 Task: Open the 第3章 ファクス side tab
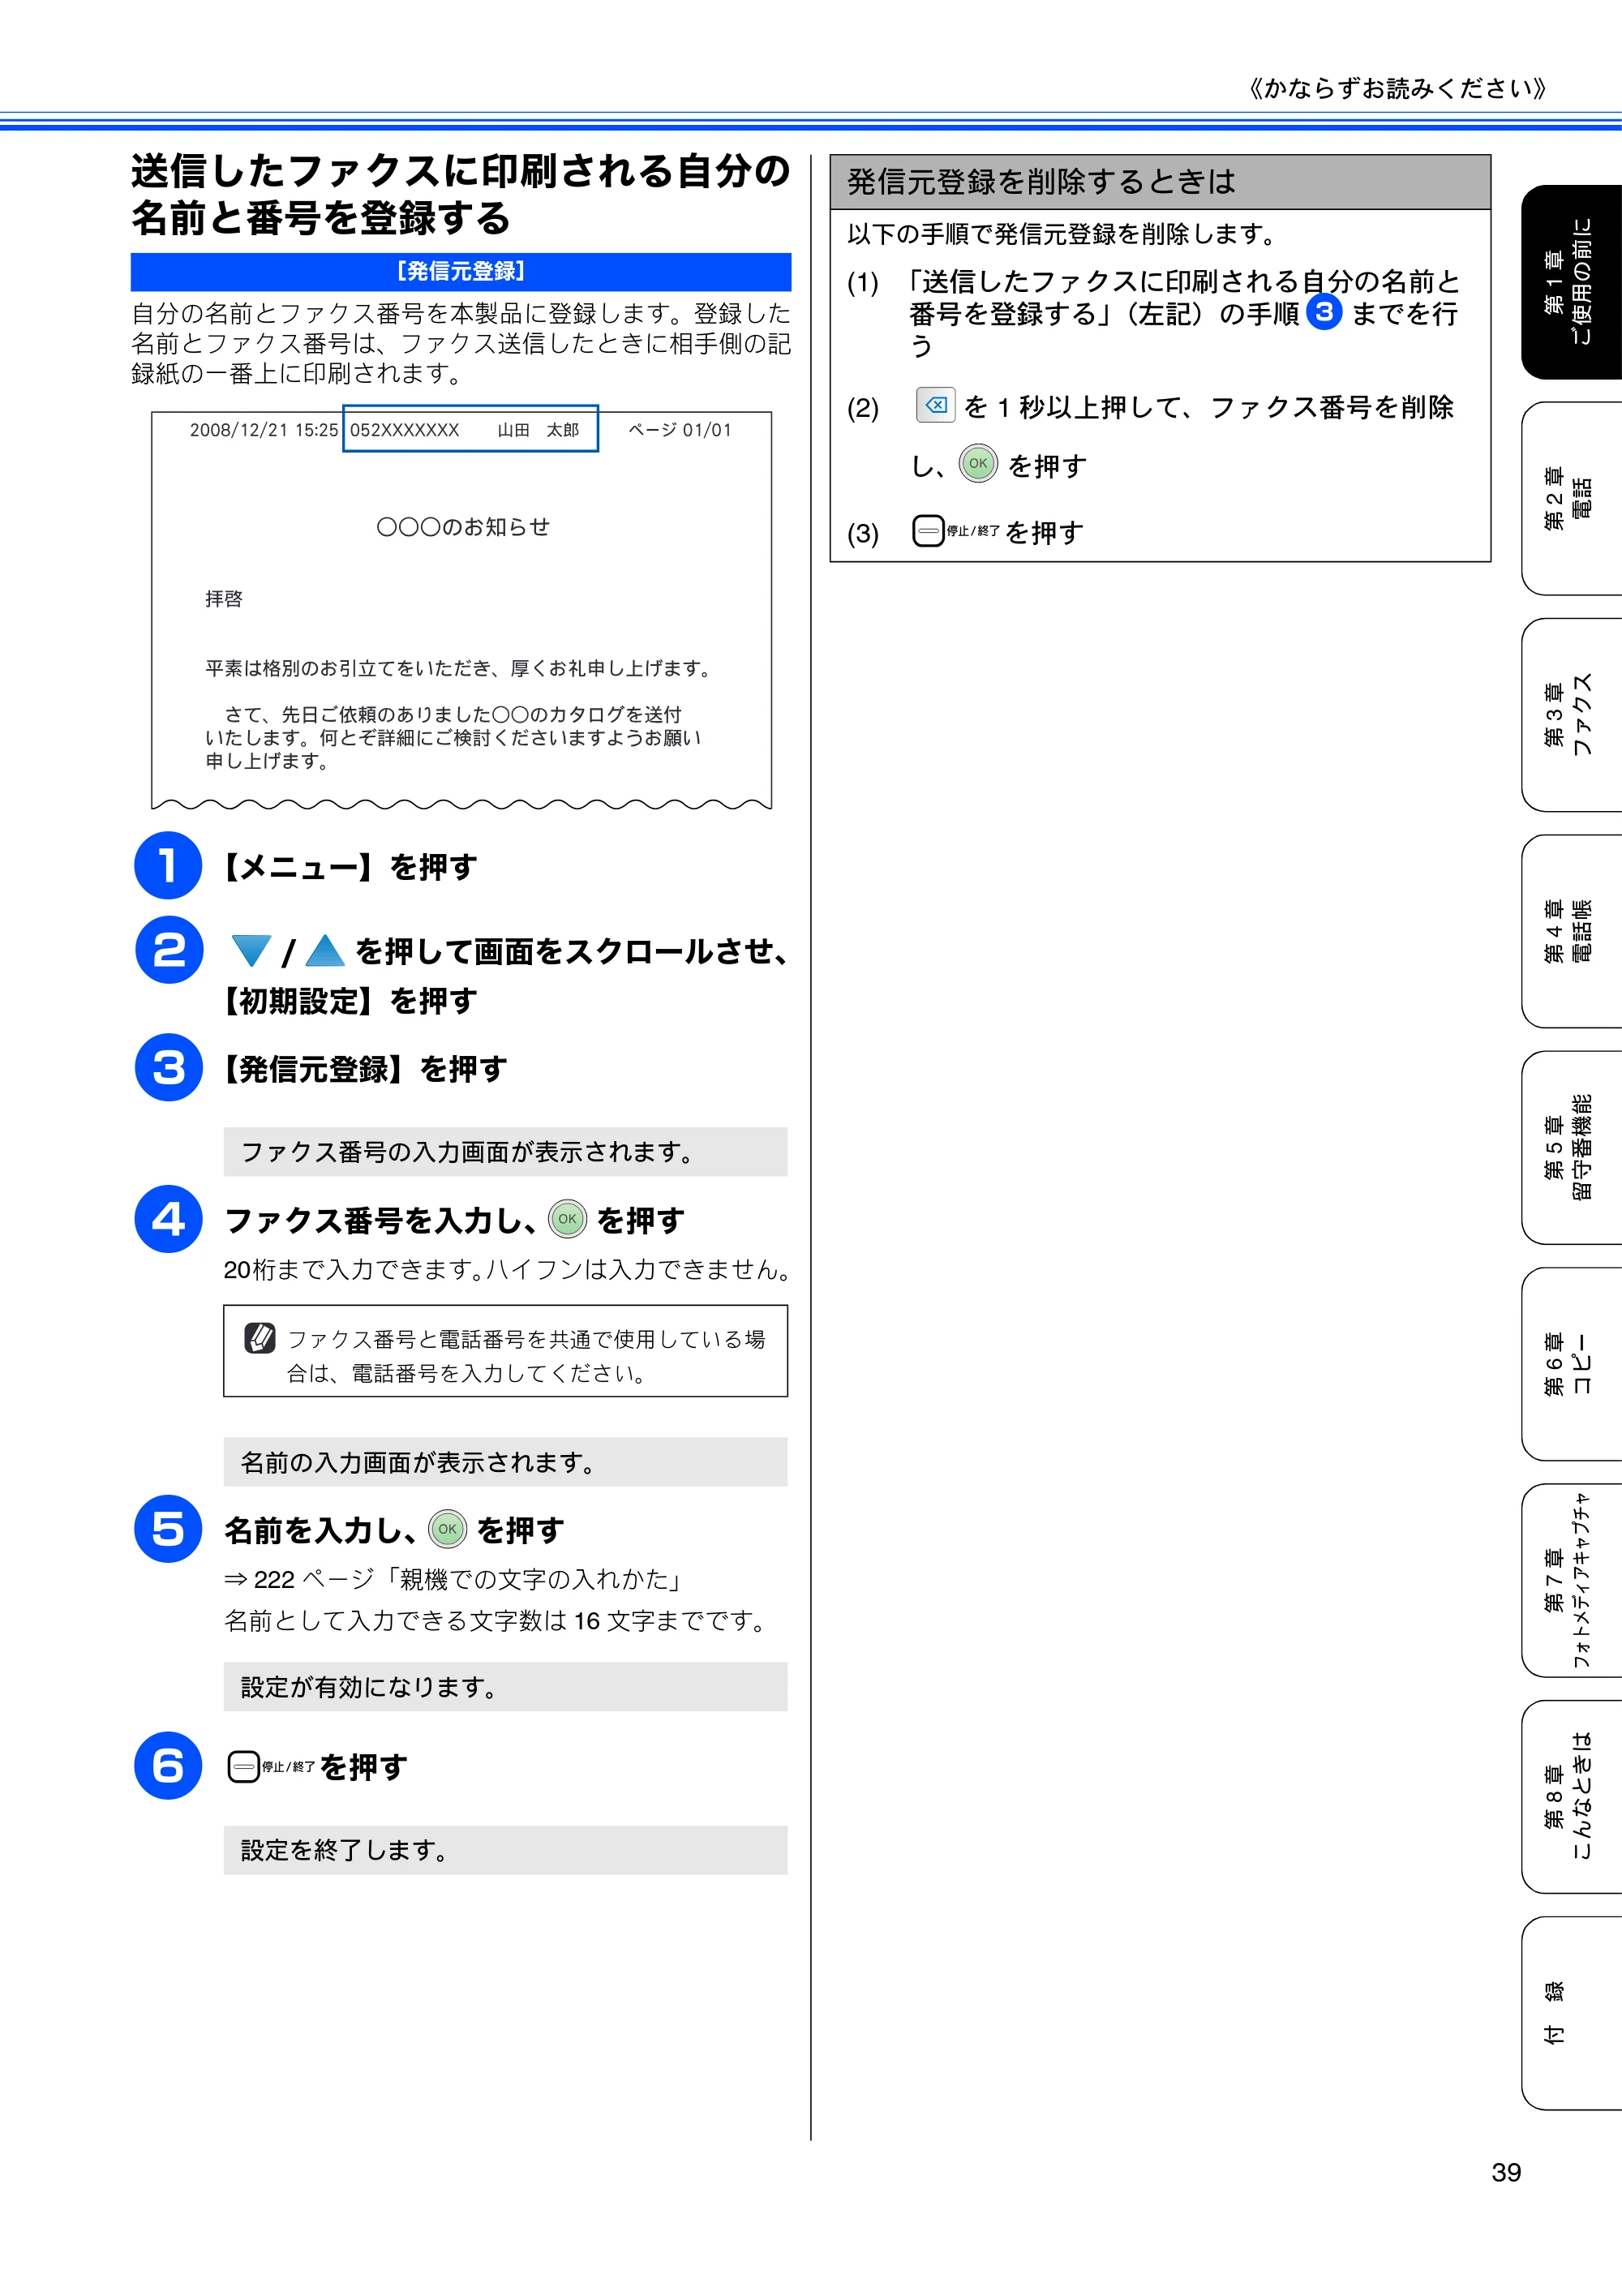pyautogui.click(x=1571, y=715)
